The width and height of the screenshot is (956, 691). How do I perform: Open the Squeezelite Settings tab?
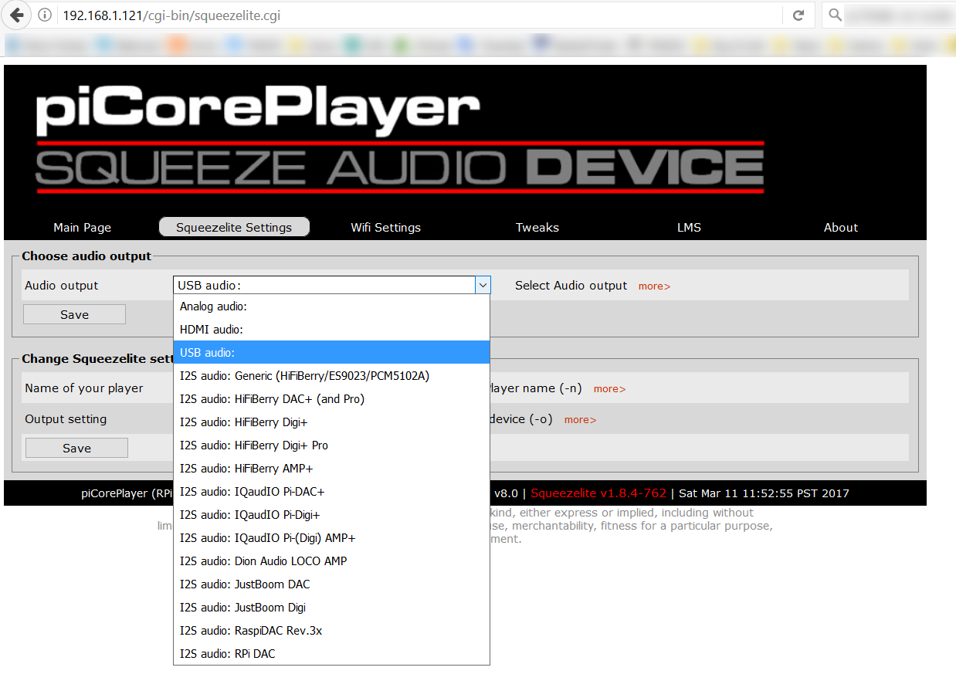(x=234, y=227)
